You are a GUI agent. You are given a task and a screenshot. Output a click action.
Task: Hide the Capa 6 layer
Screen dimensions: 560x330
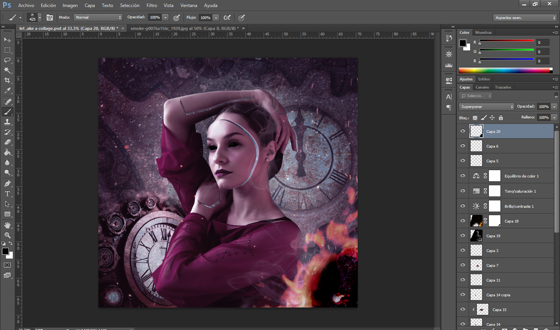(x=463, y=146)
